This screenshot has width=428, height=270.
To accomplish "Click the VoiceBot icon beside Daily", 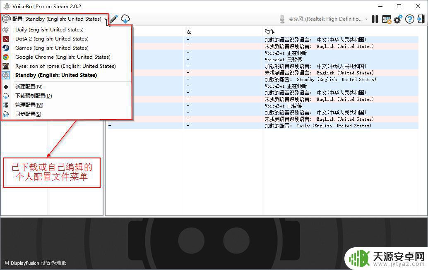I will [6, 30].
